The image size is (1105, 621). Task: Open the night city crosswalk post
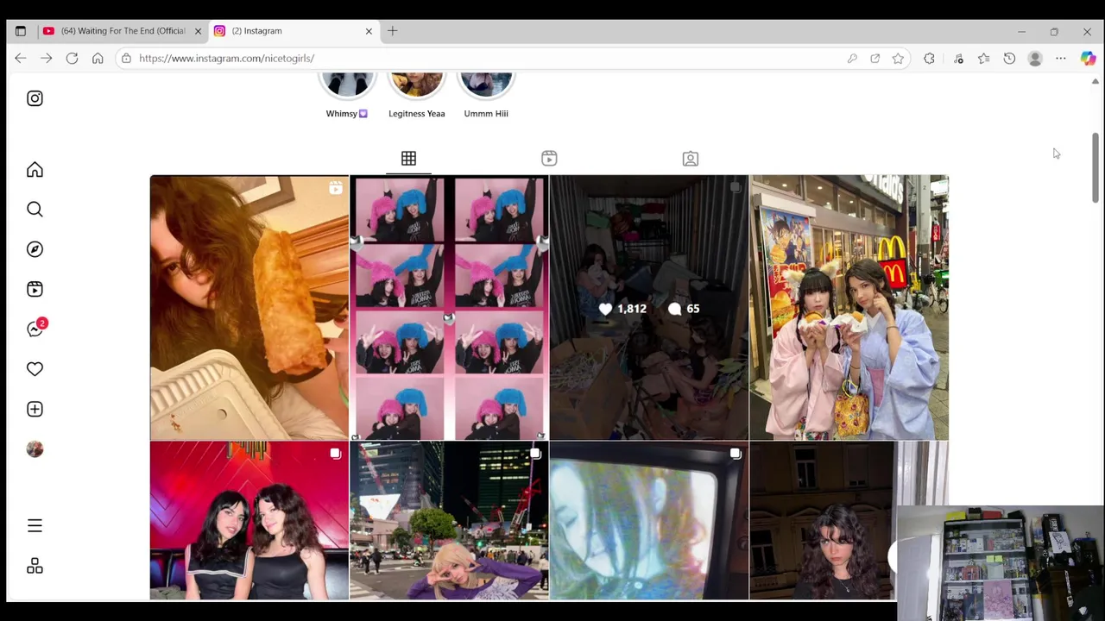click(449, 521)
